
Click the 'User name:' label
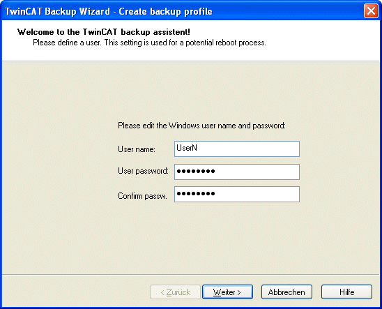click(137, 149)
